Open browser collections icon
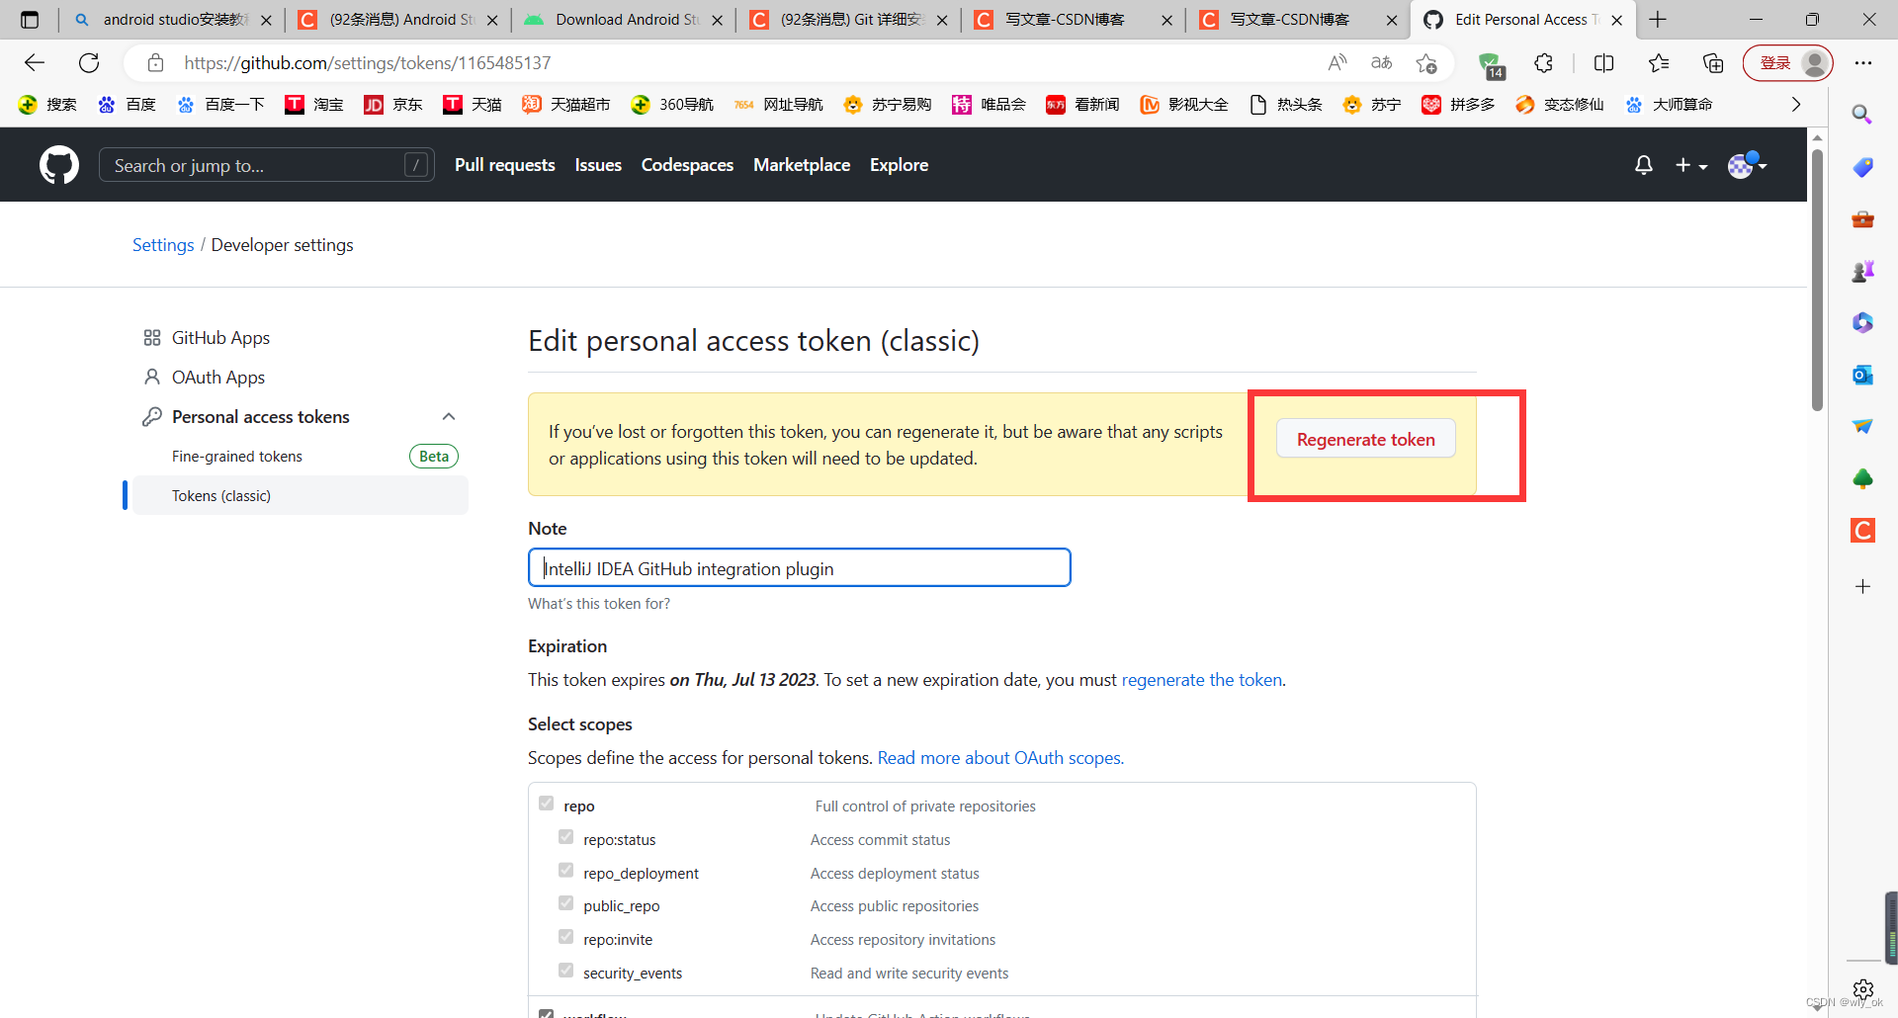 (1713, 63)
